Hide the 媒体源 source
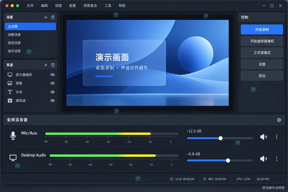288x192 pixels. (53, 101)
